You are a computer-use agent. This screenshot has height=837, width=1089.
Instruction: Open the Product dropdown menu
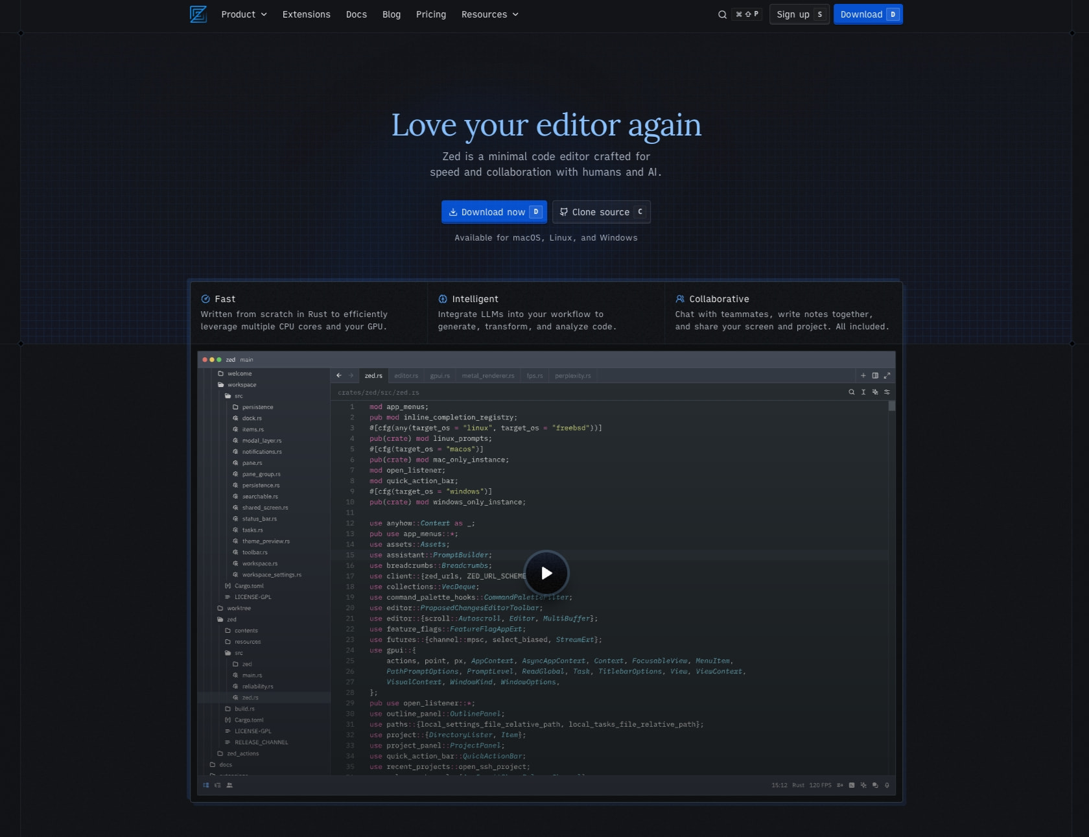tap(244, 14)
